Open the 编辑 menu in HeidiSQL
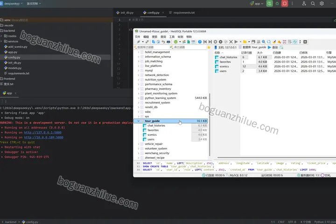Image resolution: width=336 pixels, height=224 pixels. (146, 37)
